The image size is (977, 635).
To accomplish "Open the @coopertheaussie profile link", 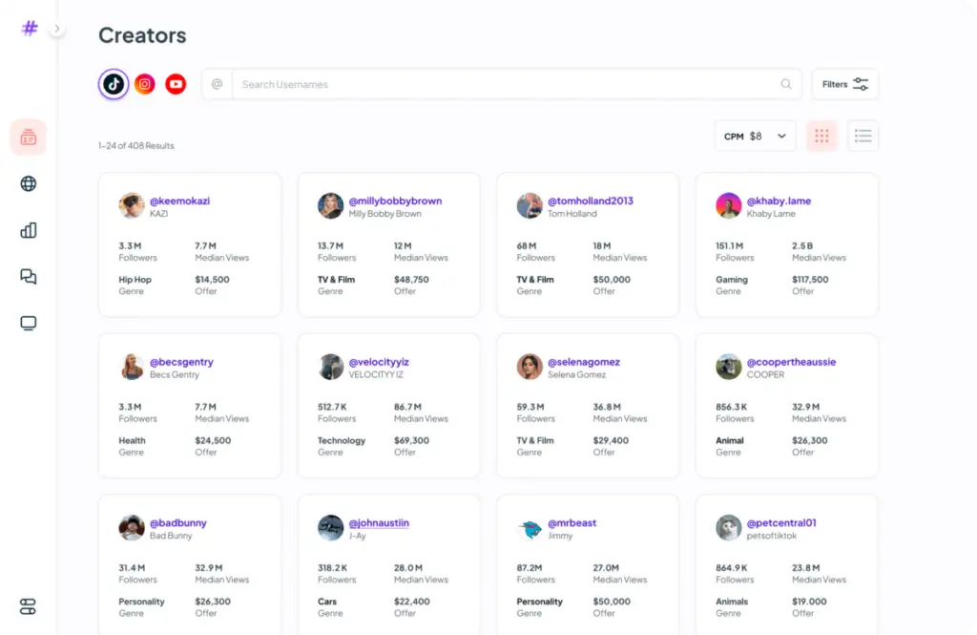I will point(791,362).
